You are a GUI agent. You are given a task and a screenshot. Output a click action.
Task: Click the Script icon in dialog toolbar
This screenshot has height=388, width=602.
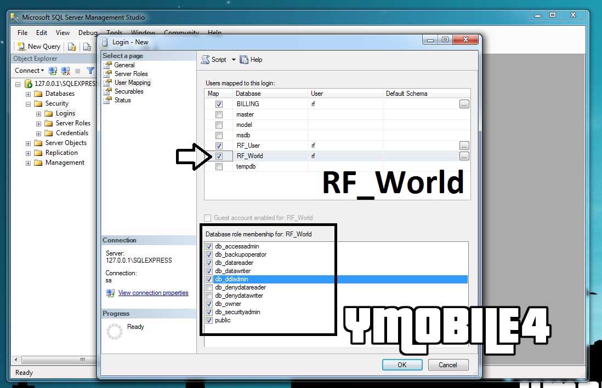pyautogui.click(x=206, y=60)
